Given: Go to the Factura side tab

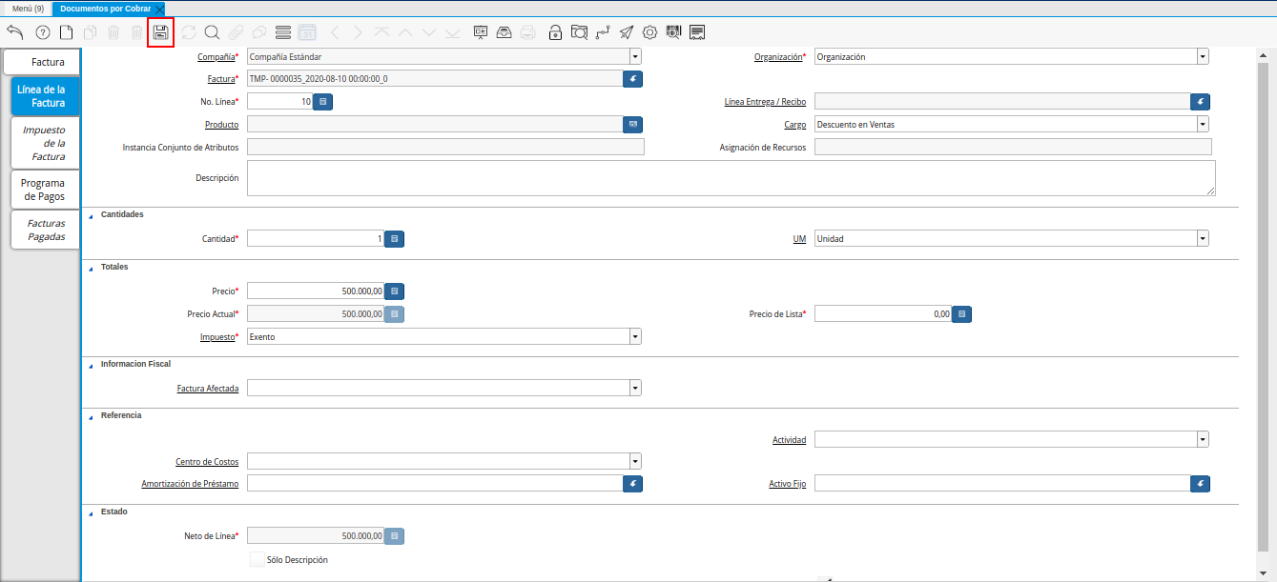Looking at the screenshot, I should [41, 62].
